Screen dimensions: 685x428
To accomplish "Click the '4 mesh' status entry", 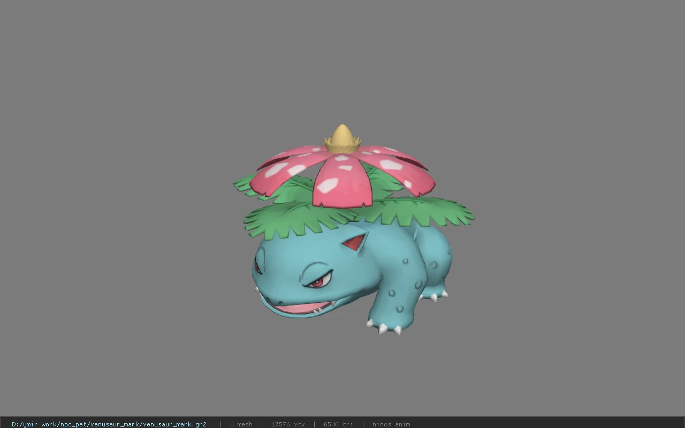I will click(x=241, y=424).
